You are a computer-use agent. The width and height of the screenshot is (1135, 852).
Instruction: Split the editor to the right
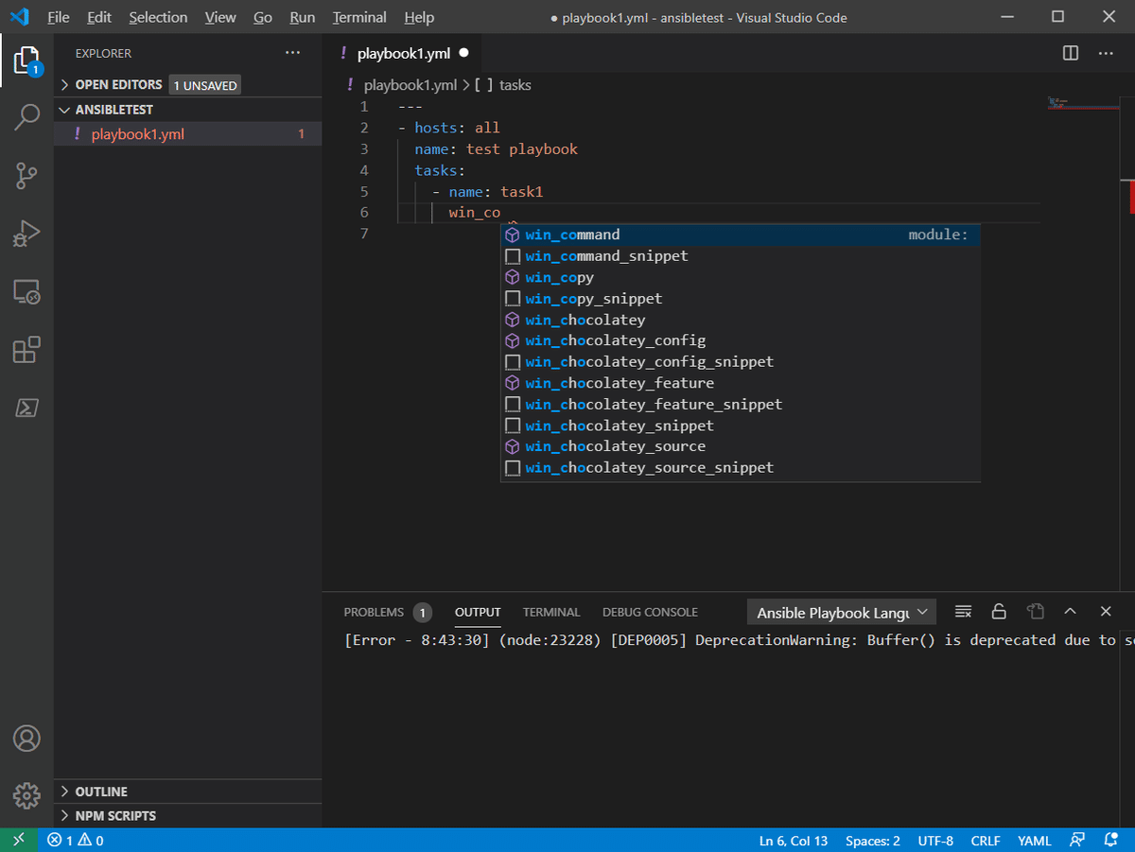1071,53
